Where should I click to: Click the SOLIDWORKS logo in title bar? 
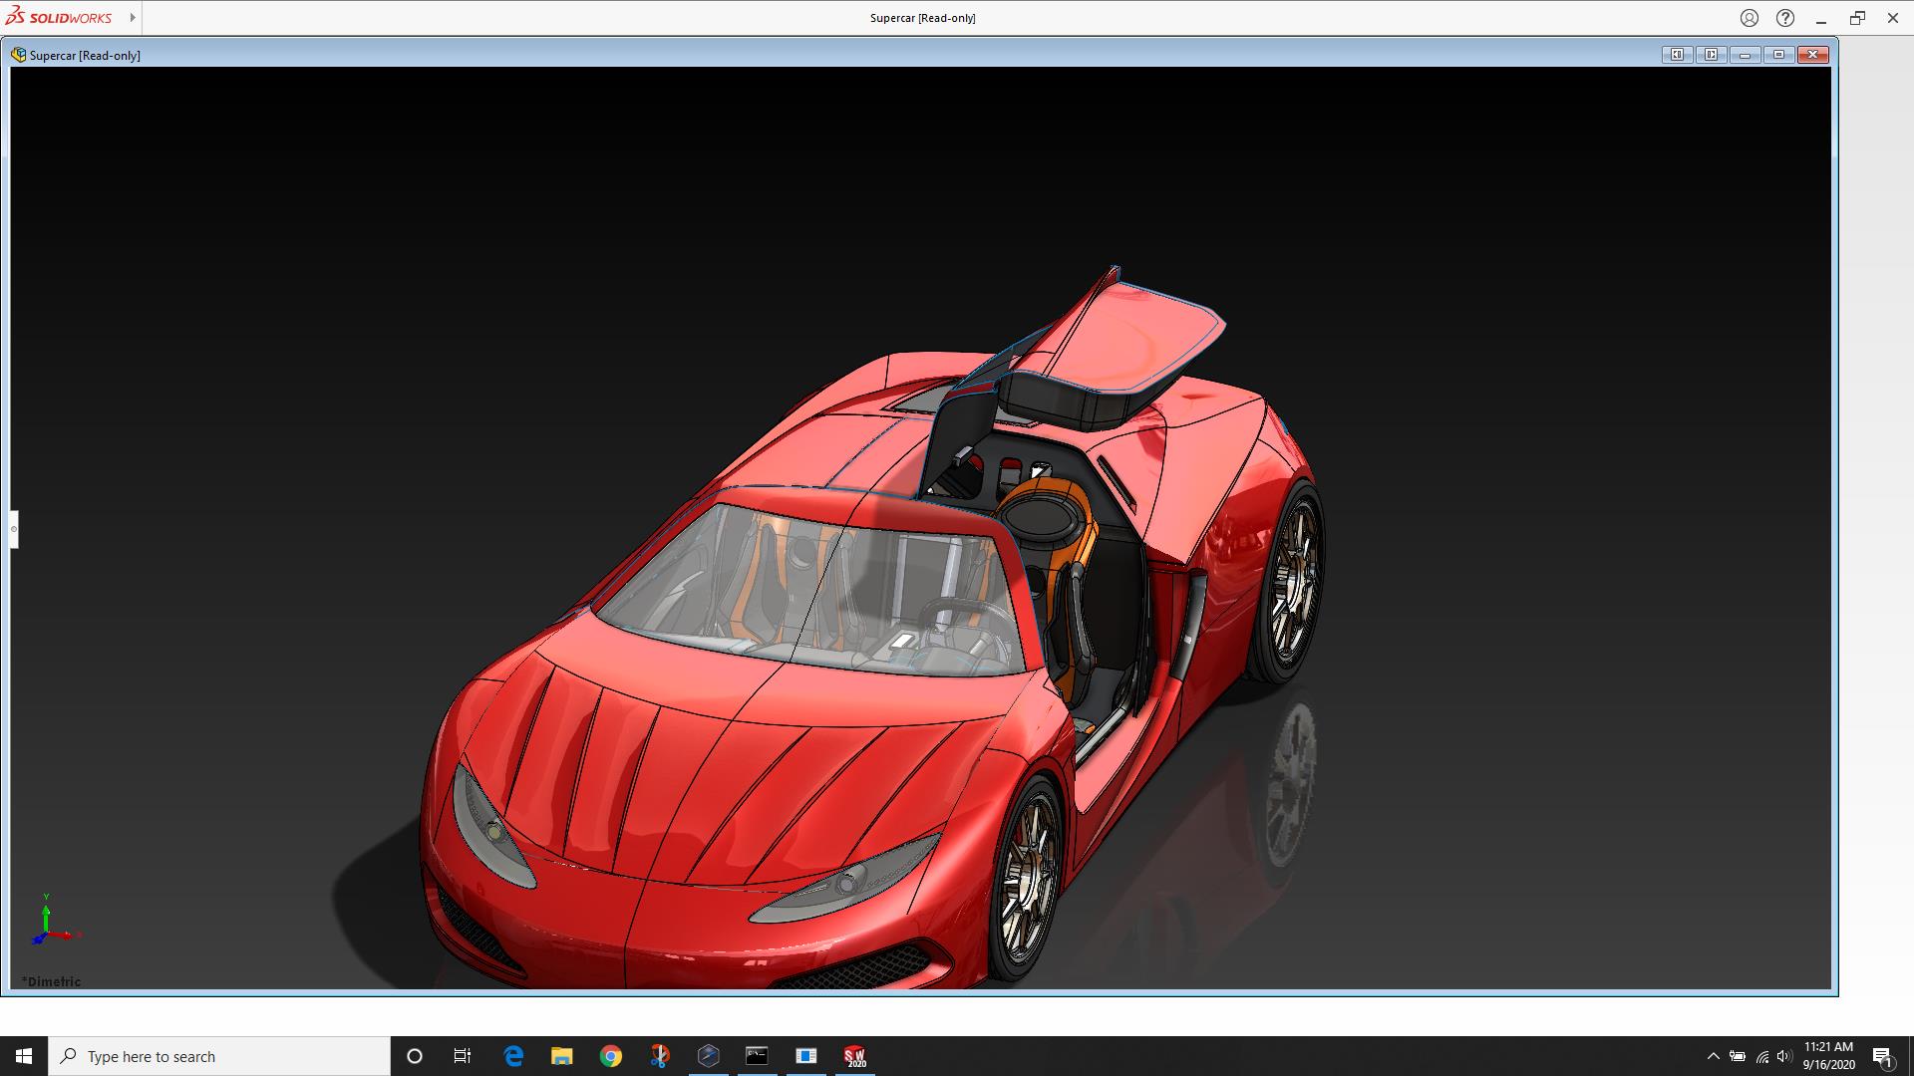tap(60, 17)
